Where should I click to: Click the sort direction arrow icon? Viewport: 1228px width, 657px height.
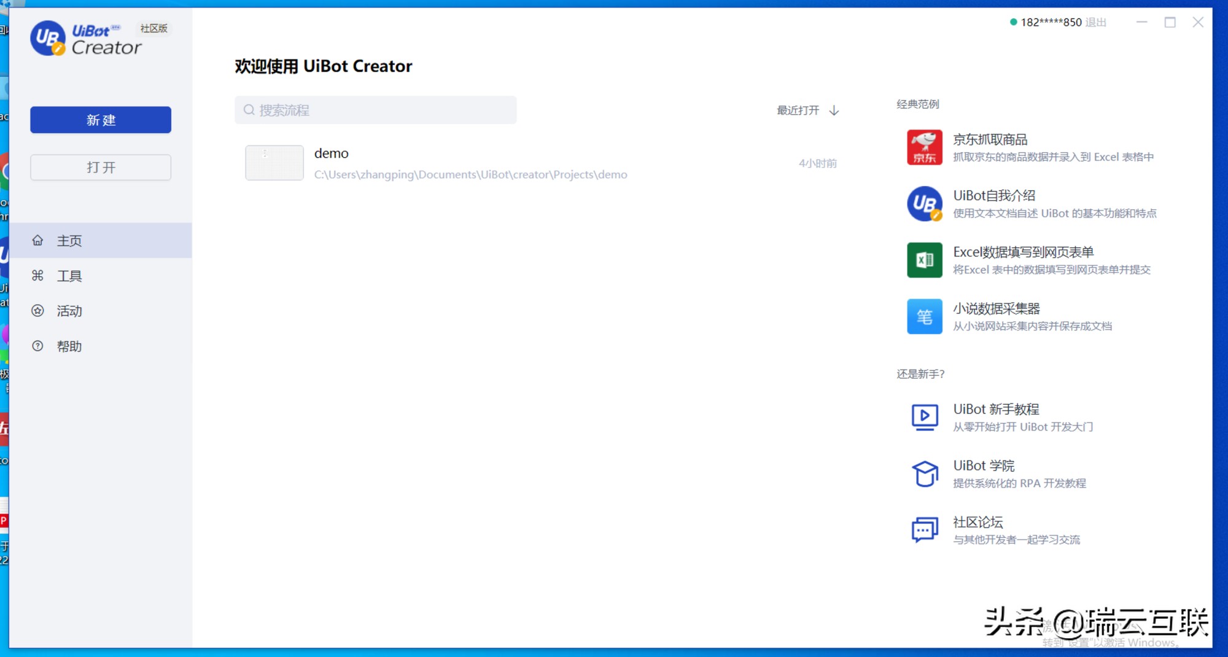pyautogui.click(x=834, y=111)
